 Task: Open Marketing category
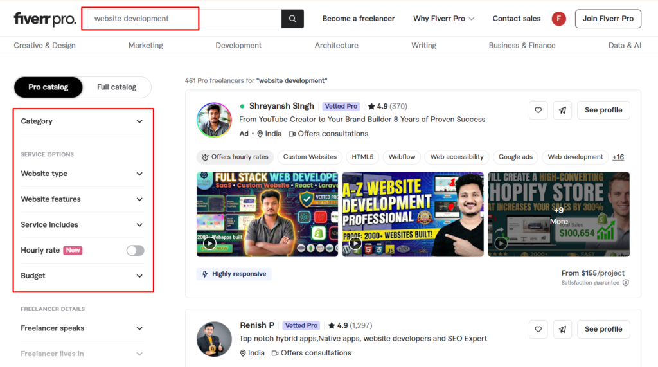tap(146, 46)
